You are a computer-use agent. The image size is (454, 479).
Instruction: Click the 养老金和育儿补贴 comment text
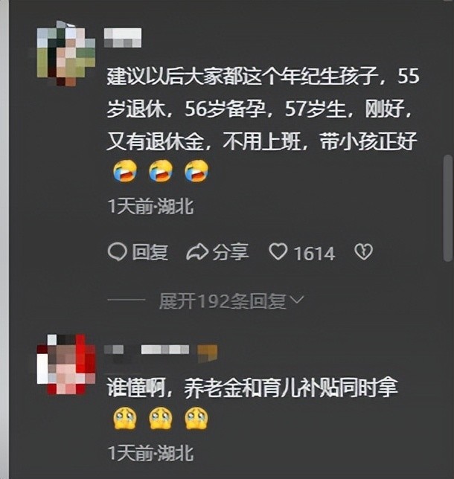[252, 388]
